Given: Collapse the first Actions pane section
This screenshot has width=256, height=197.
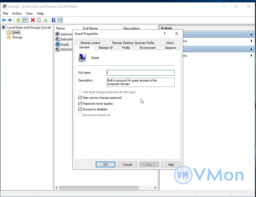Looking at the screenshot, I should 251,34.
